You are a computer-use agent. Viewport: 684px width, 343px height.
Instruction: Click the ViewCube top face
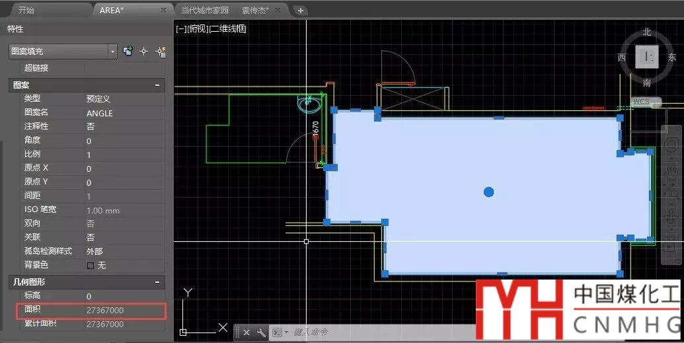648,57
